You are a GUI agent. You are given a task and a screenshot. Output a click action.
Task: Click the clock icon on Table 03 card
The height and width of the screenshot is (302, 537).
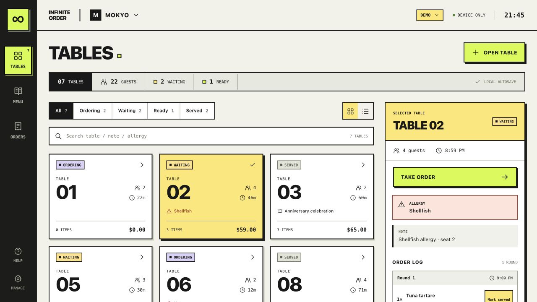click(353, 198)
